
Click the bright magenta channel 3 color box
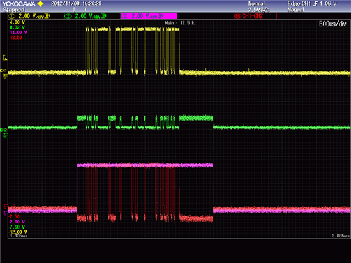[x=149, y=16]
